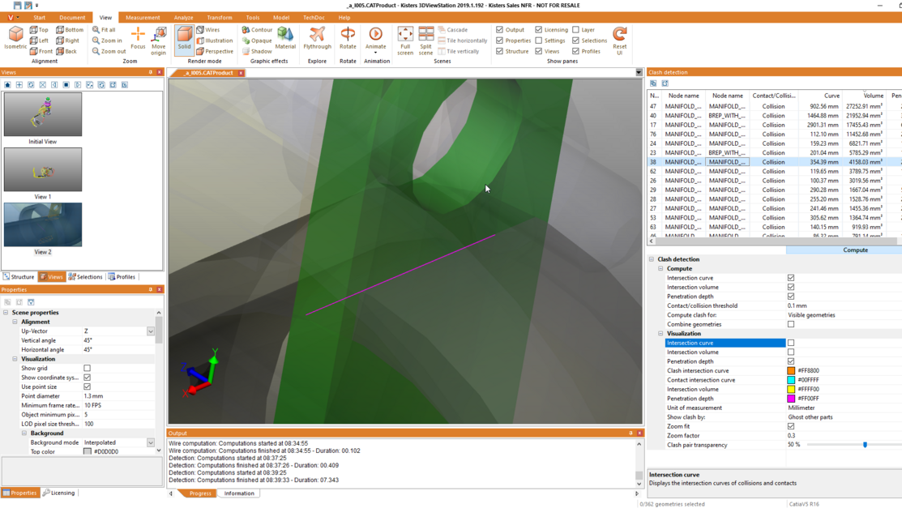Toggle Zoom fit checkbox
The height and width of the screenshot is (508, 902).
[x=791, y=426]
